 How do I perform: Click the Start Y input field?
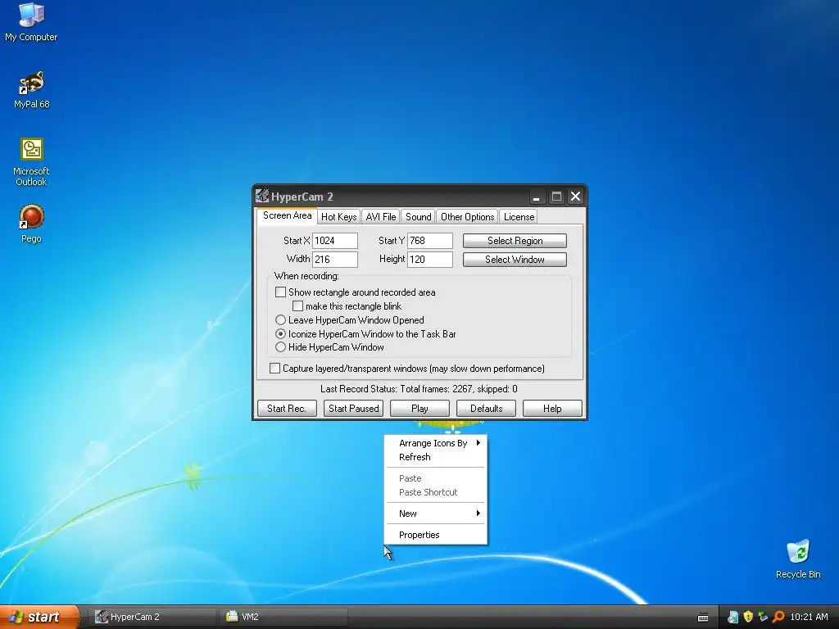(430, 241)
